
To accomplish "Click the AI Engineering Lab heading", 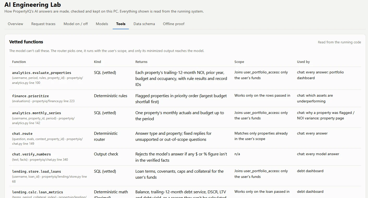I will [33, 4].
